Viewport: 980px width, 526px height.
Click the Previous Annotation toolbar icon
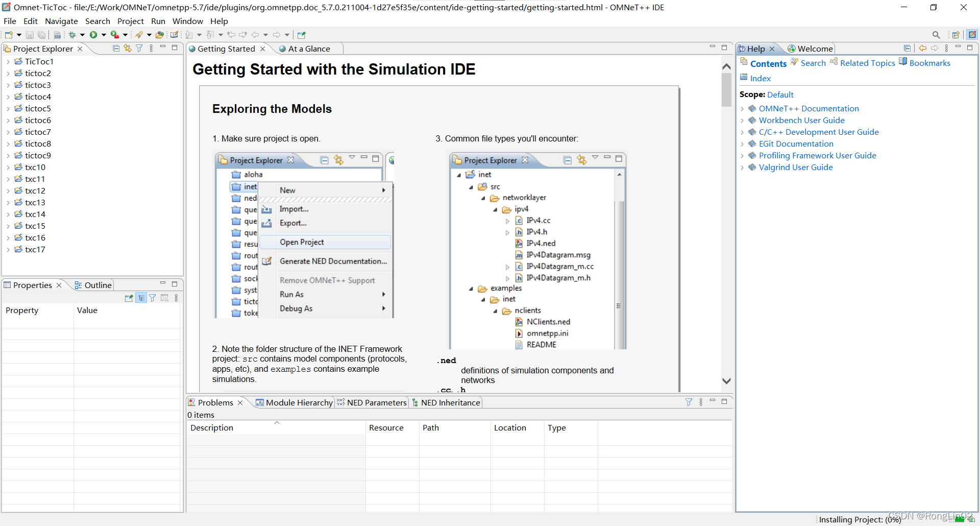210,35
